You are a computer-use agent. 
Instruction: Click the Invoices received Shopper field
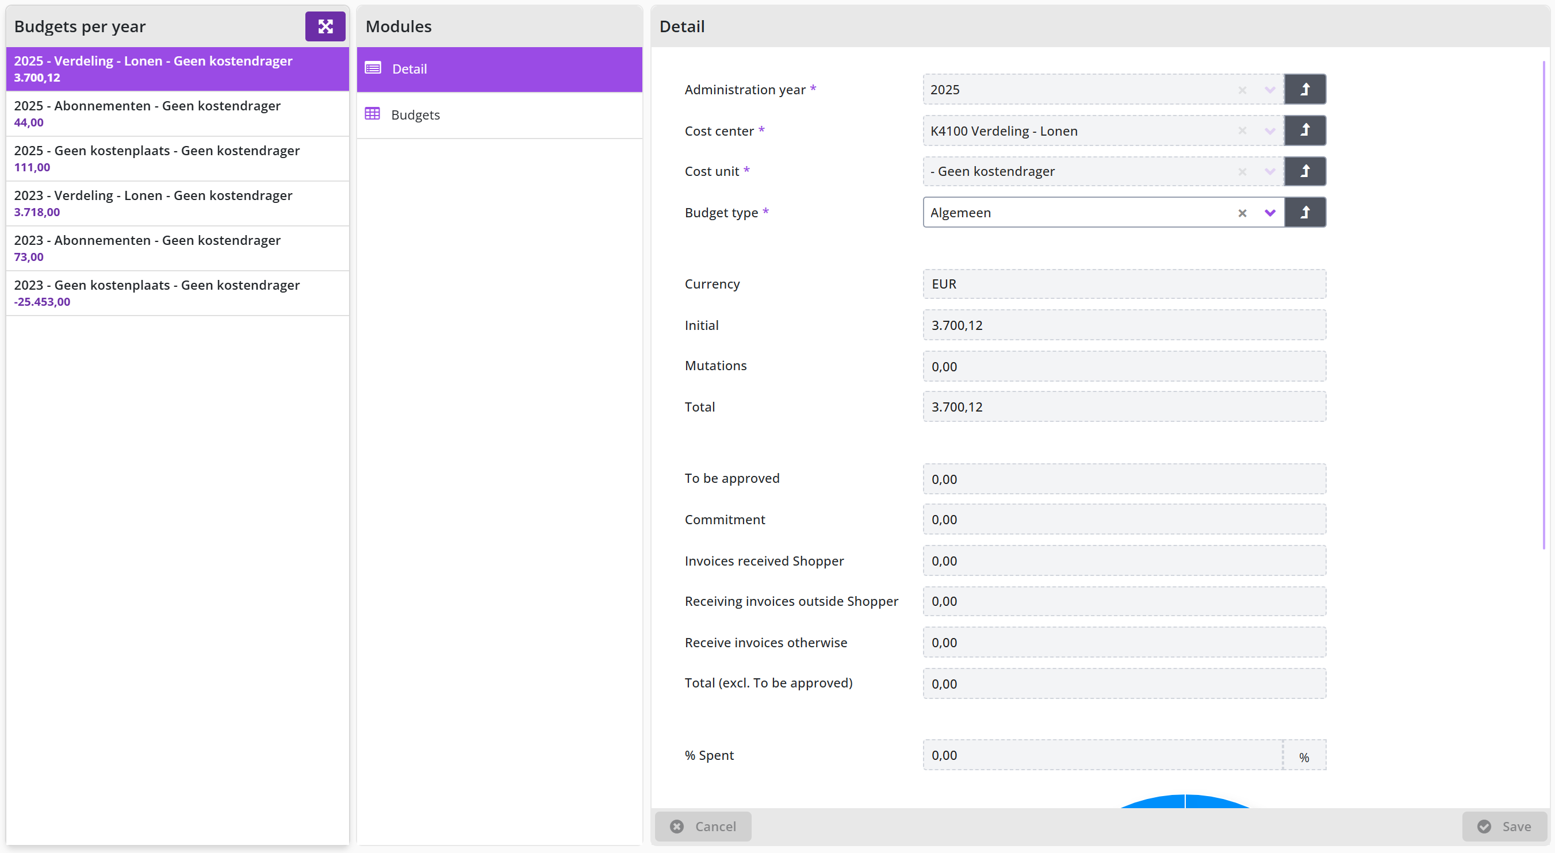tap(1124, 560)
